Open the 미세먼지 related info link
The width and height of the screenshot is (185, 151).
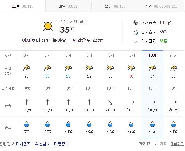[x=23, y=144]
